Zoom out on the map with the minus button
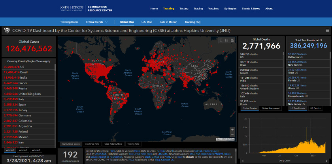The height and width of the screenshot is (164, 332). pos(232,135)
